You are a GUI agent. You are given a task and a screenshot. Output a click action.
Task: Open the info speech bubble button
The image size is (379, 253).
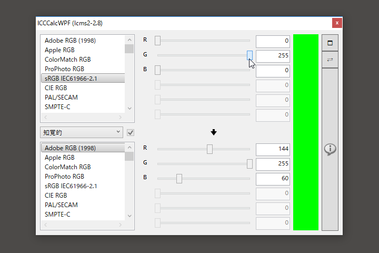tap(330, 149)
